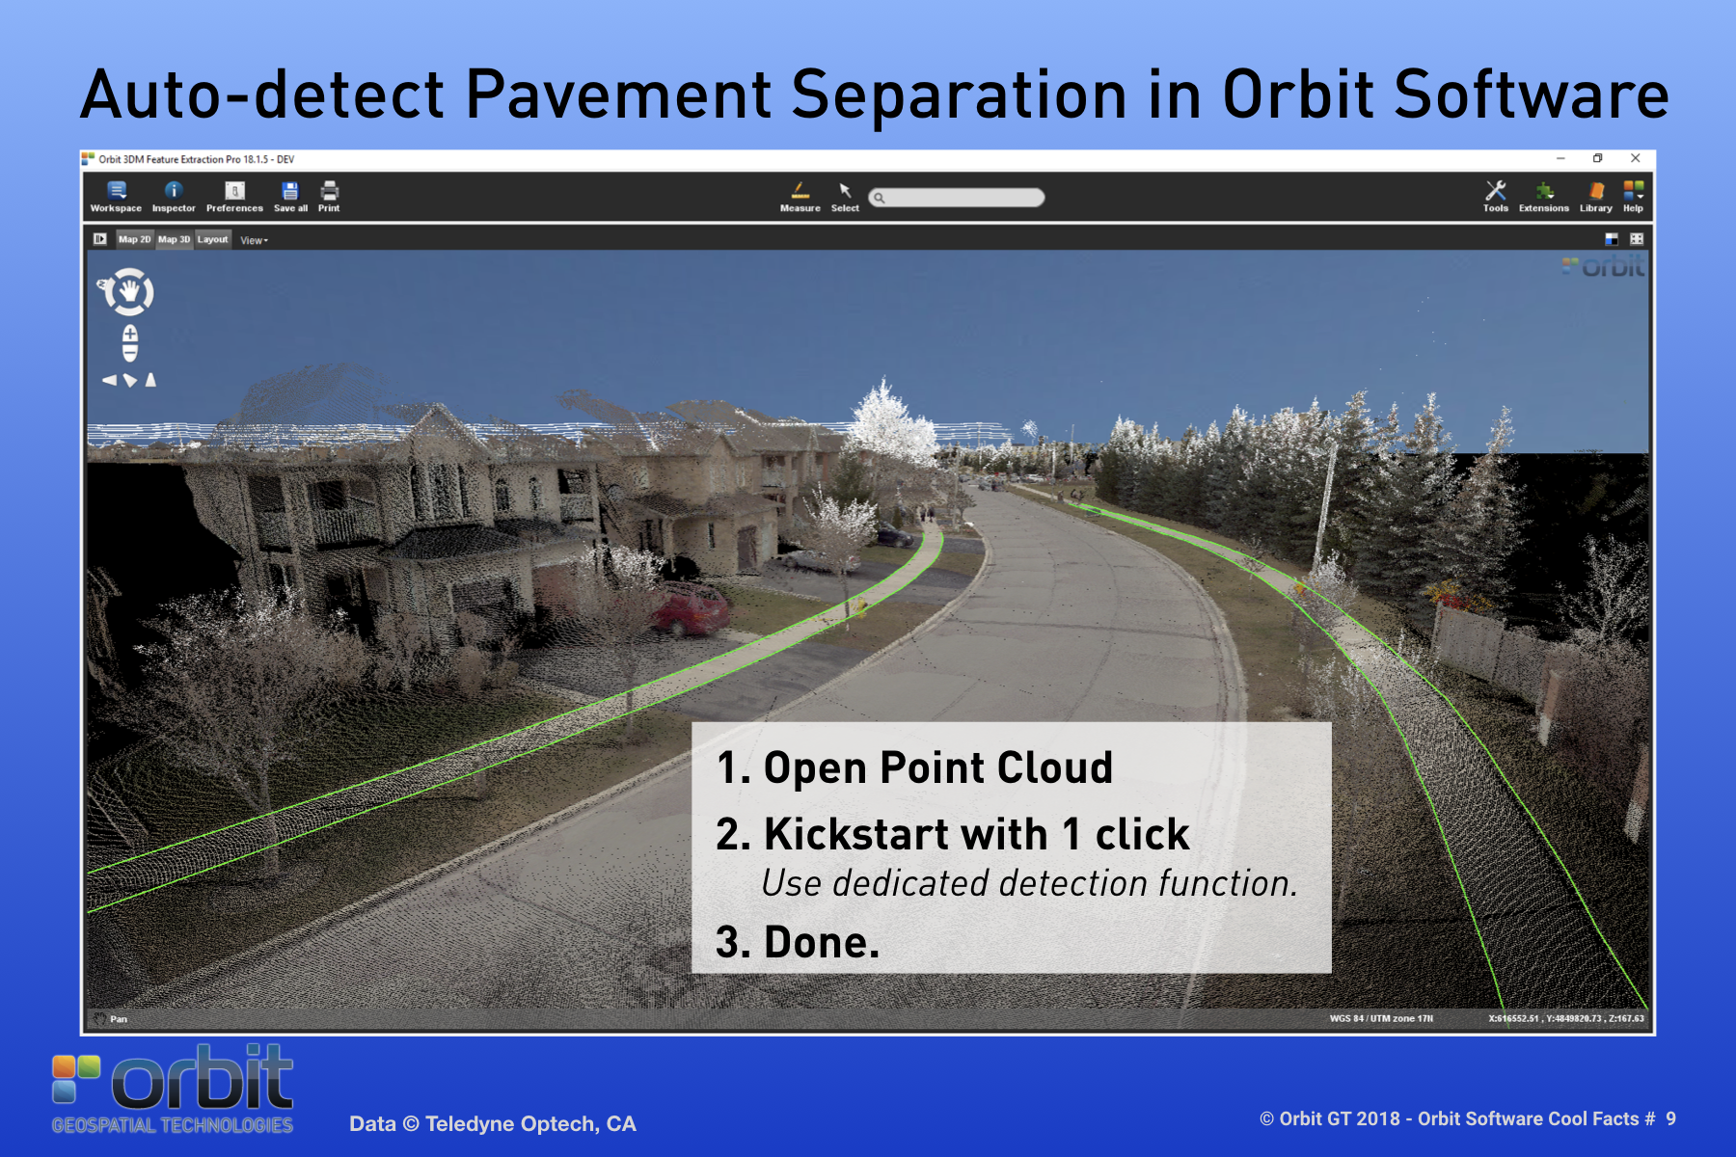The height and width of the screenshot is (1157, 1736).
Task: Open Preferences from the toolbar
Action: click(234, 196)
